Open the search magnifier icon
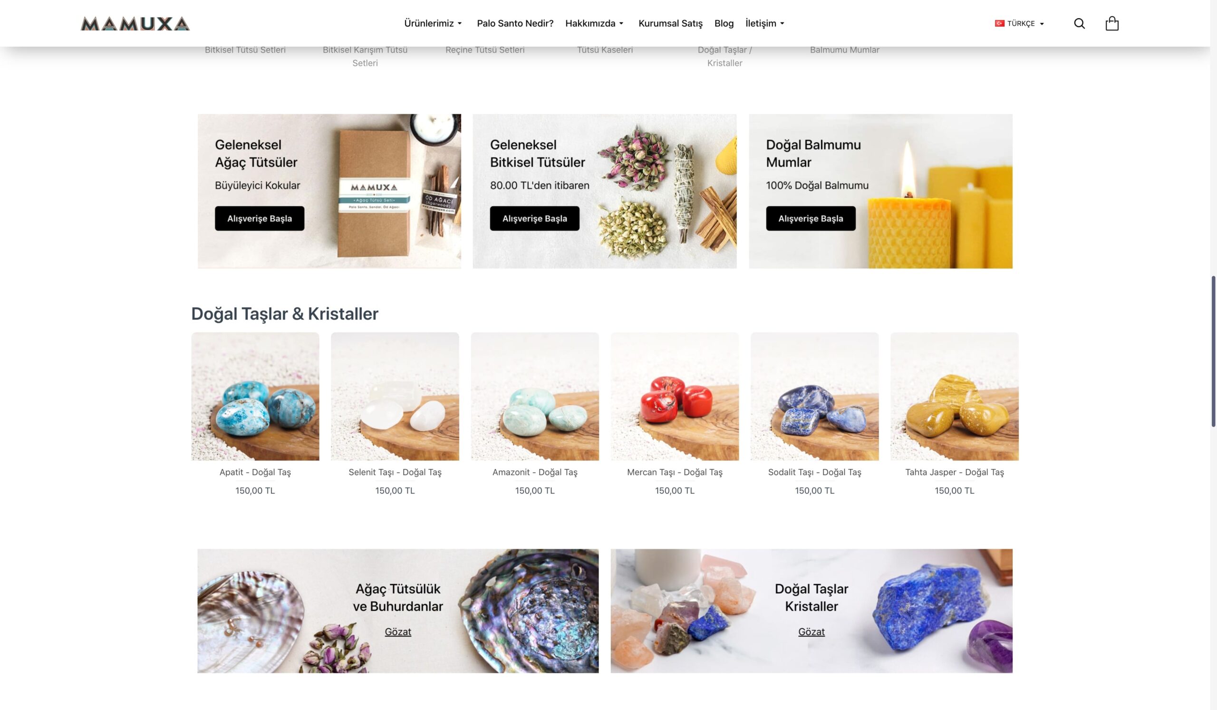This screenshot has width=1217, height=710. 1079,23
